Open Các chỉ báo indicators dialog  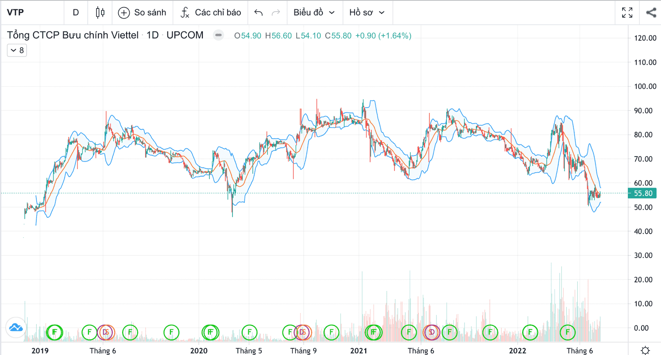coord(211,12)
